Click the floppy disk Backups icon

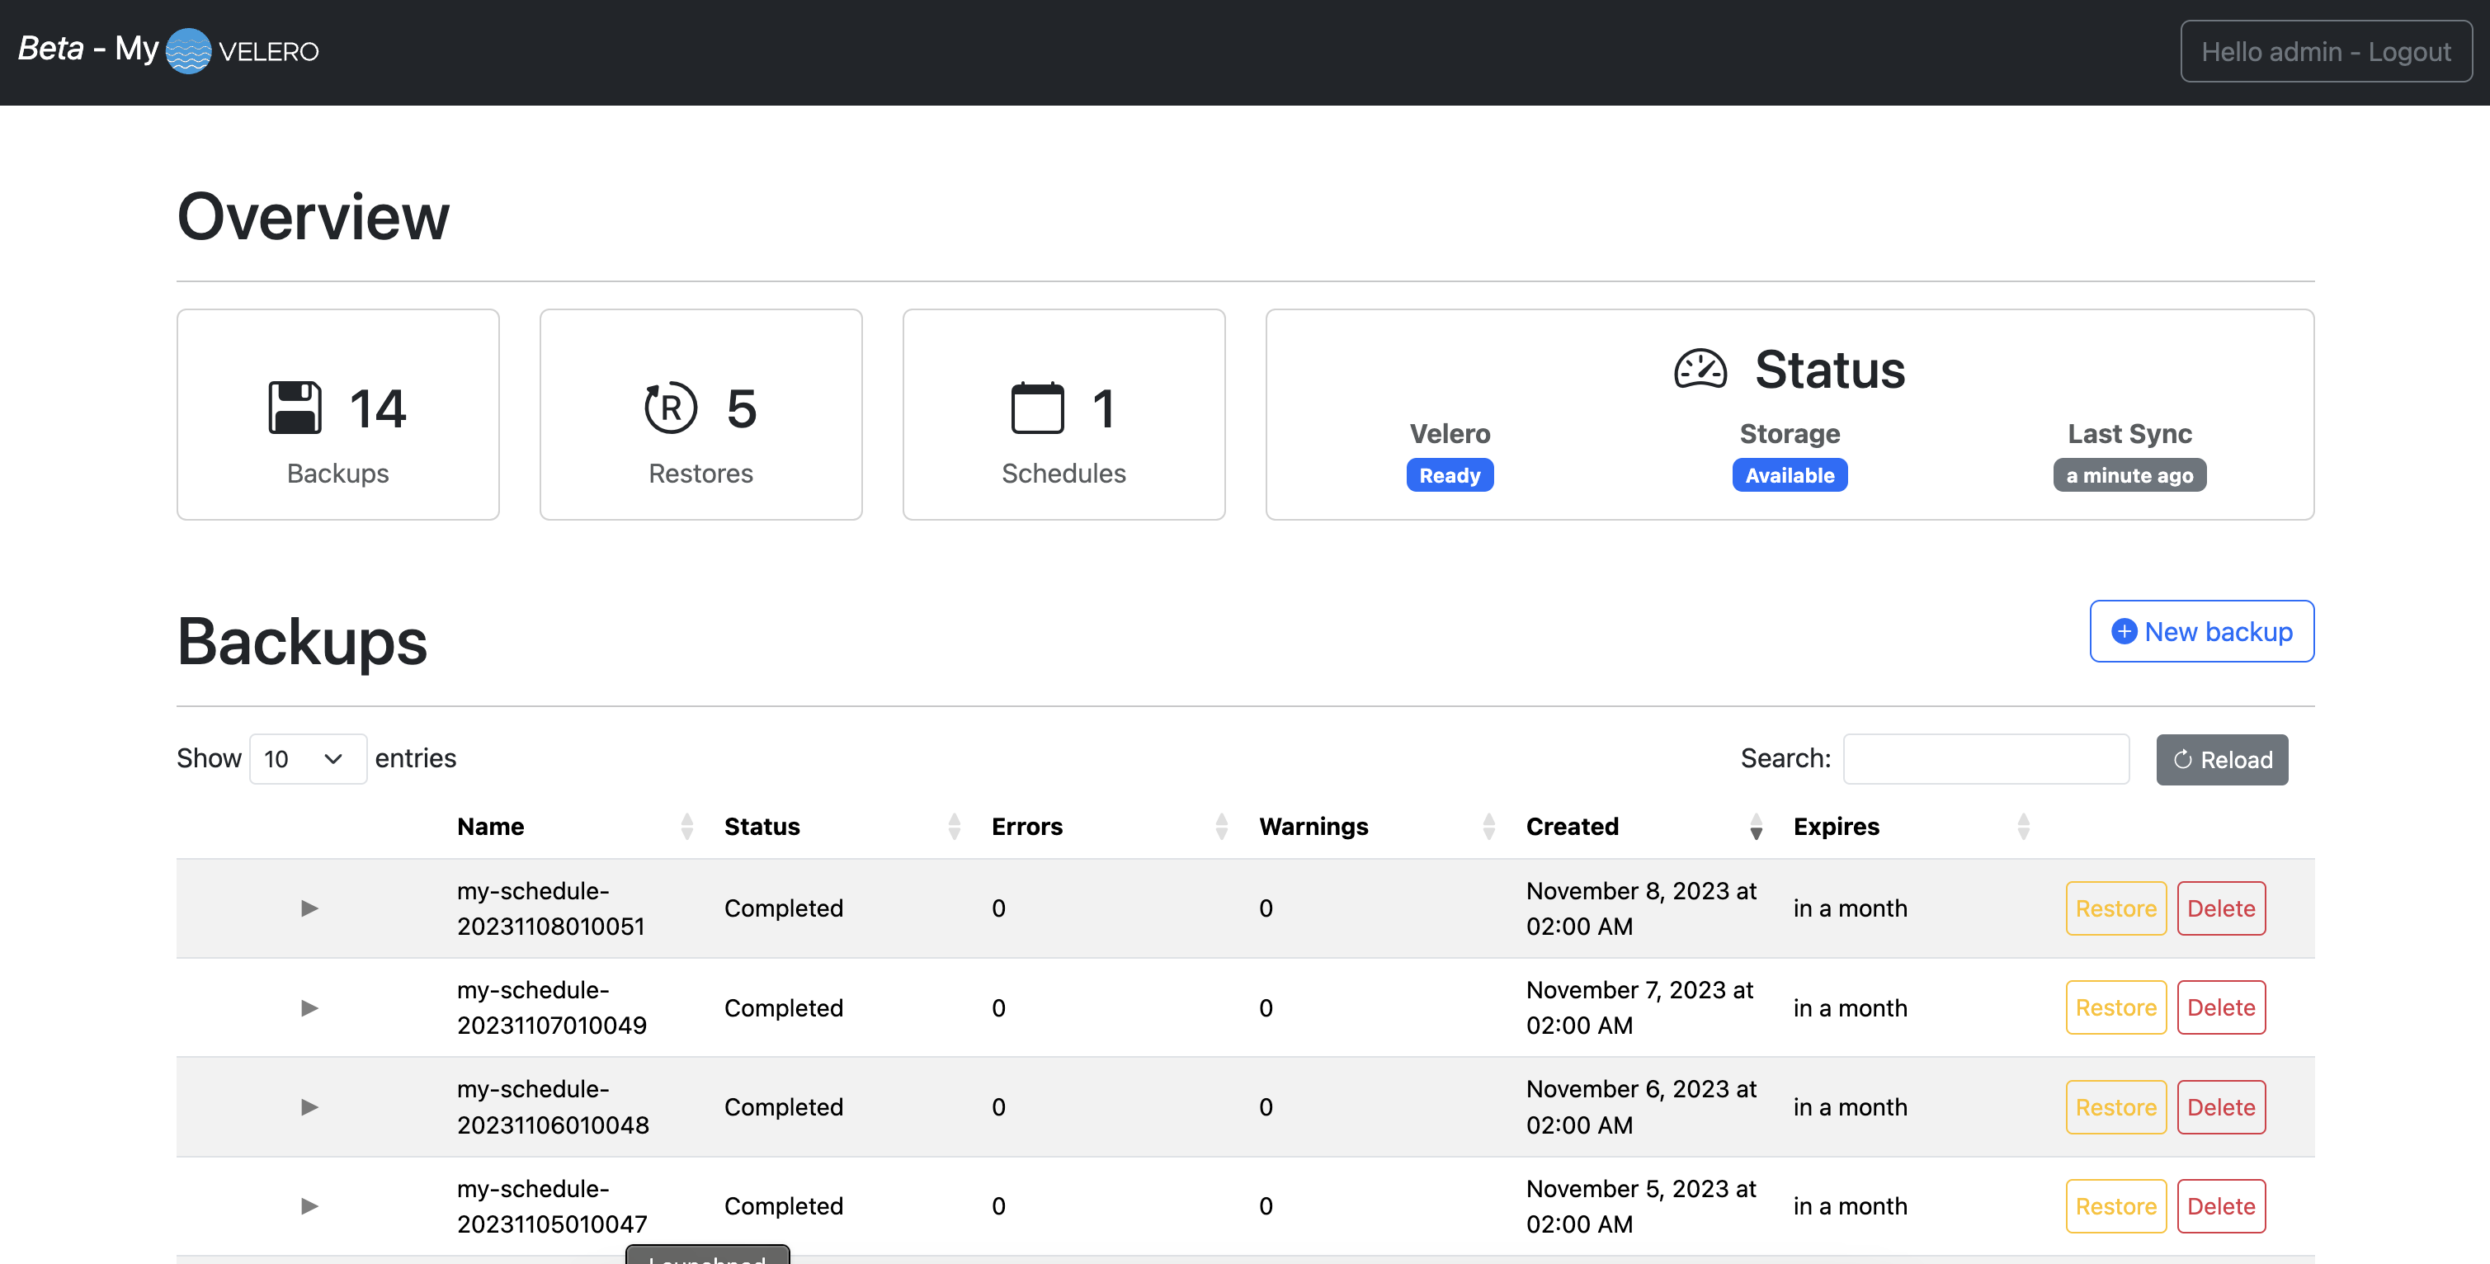point(295,408)
